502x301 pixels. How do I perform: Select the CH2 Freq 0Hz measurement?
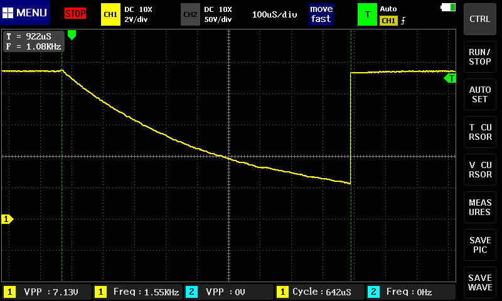click(411, 292)
